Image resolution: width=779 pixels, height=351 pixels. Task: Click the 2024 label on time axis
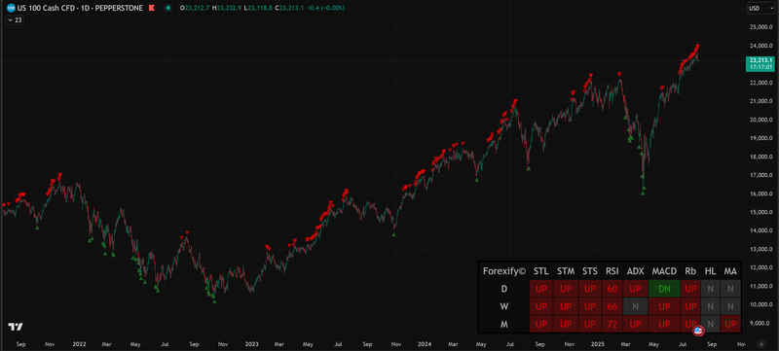click(426, 343)
